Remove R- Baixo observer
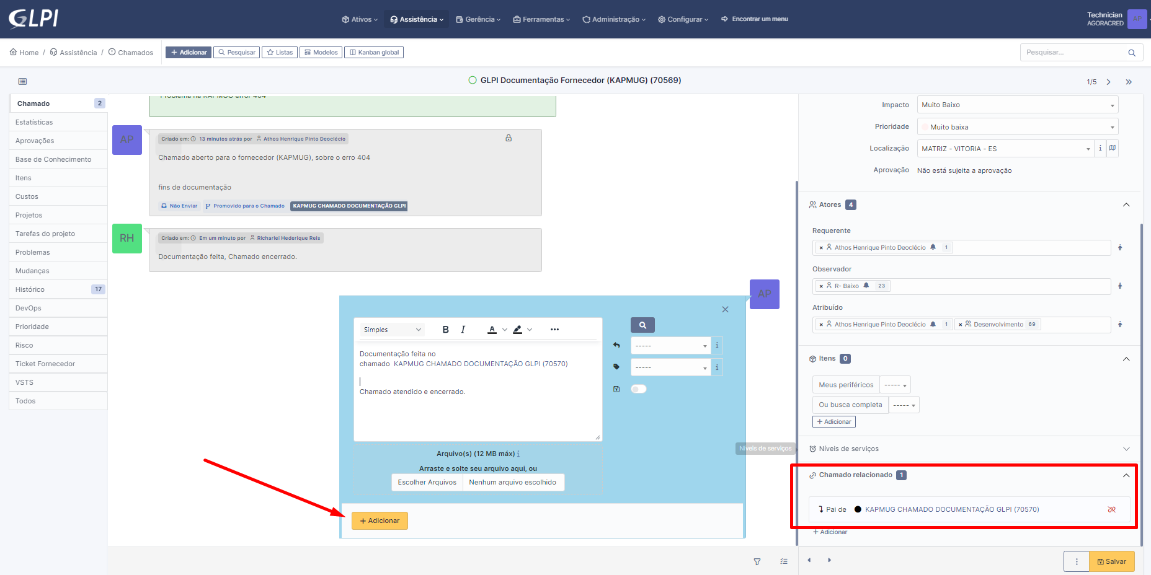Screen dimensions: 1151x575 pos(821,286)
